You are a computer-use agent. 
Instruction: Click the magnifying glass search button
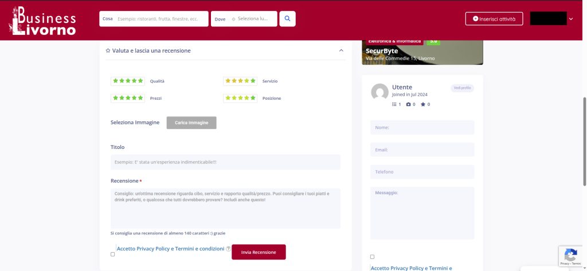pyautogui.click(x=287, y=19)
